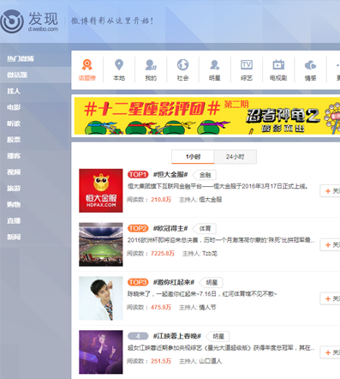
Task: Open 听歌 in sidebar
Action: tap(14, 123)
